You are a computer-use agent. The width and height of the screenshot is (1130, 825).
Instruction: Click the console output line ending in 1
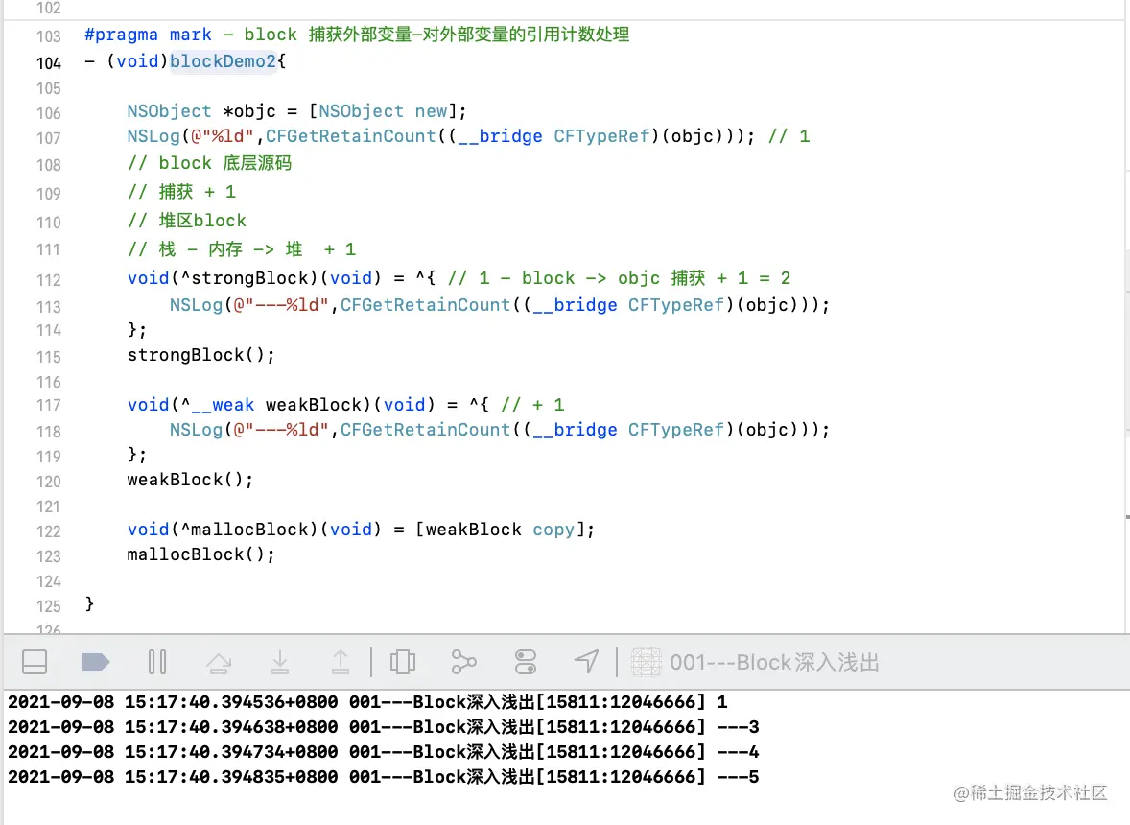[x=367, y=702]
